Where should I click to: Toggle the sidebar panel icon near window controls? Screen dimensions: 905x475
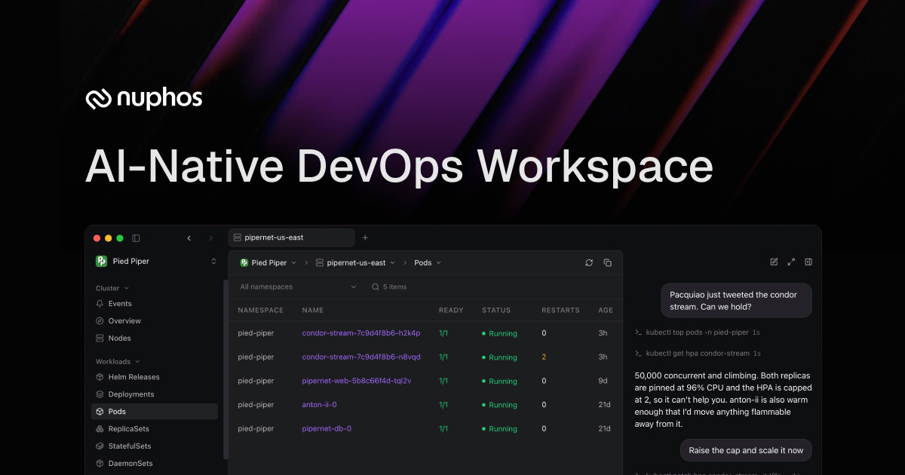[x=136, y=237]
